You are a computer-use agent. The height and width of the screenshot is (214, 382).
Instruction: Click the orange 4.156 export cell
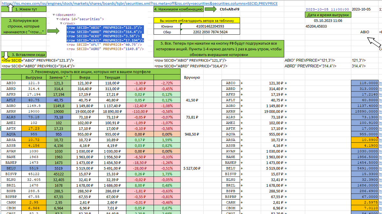point(33,146)
